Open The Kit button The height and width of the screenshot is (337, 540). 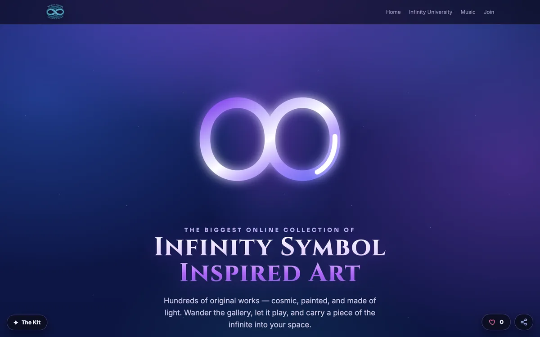tap(27, 323)
